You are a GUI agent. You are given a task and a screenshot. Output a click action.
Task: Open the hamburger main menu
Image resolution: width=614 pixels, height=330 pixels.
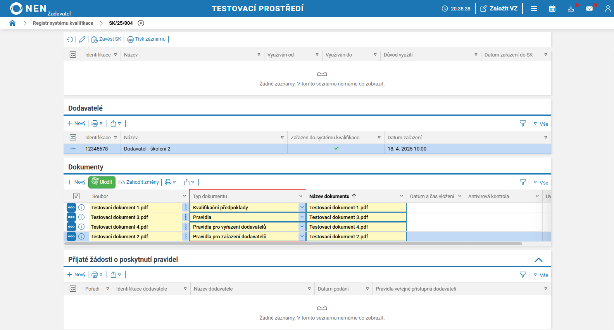(x=534, y=9)
